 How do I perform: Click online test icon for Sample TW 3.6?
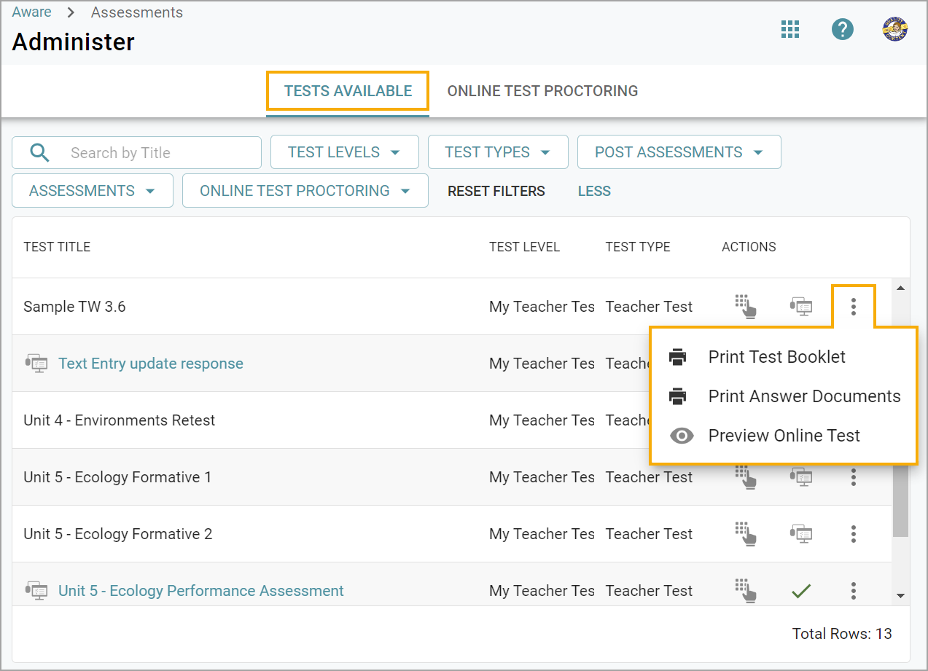pyautogui.click(x=801, y=307)
